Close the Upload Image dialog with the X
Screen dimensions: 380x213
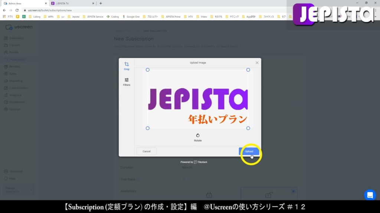(257, 63)
